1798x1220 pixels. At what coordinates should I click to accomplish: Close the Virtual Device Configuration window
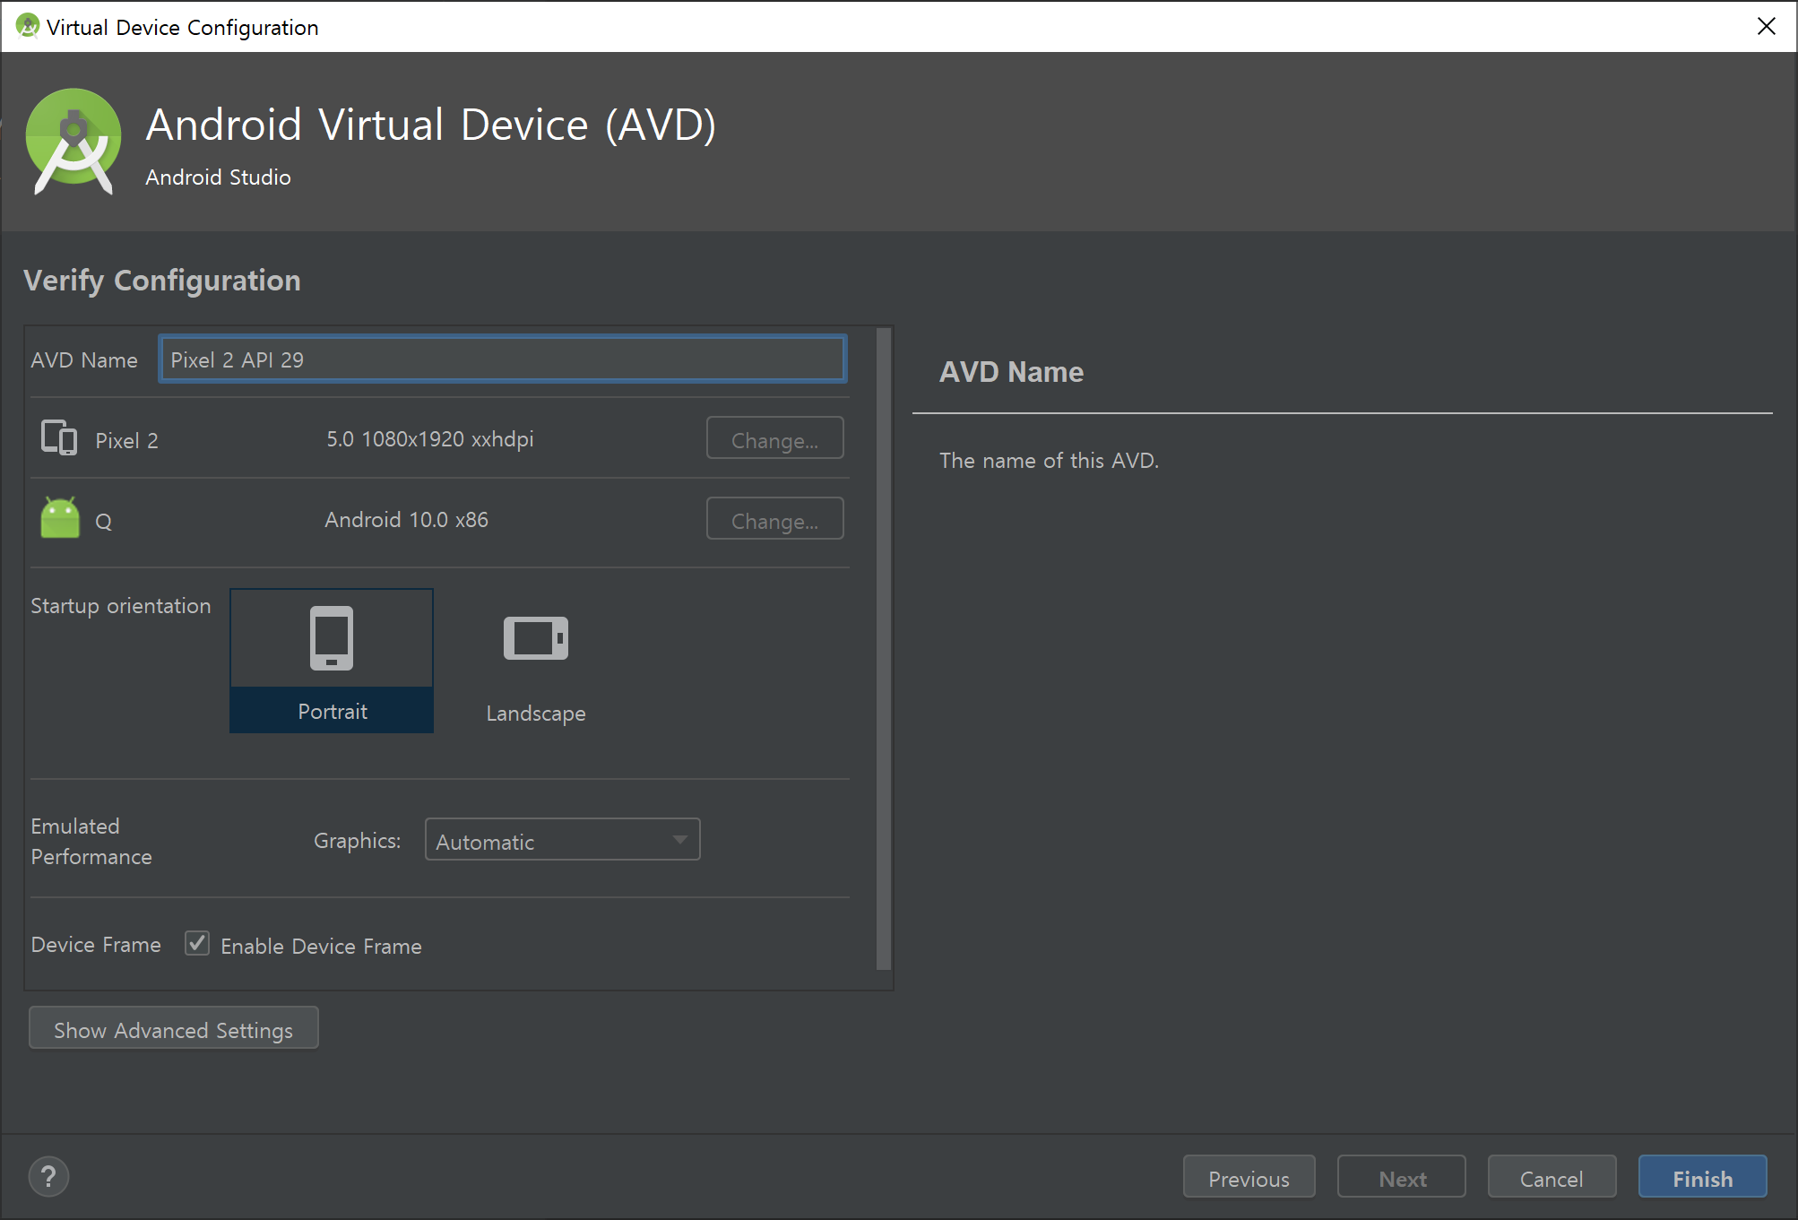1766,27
